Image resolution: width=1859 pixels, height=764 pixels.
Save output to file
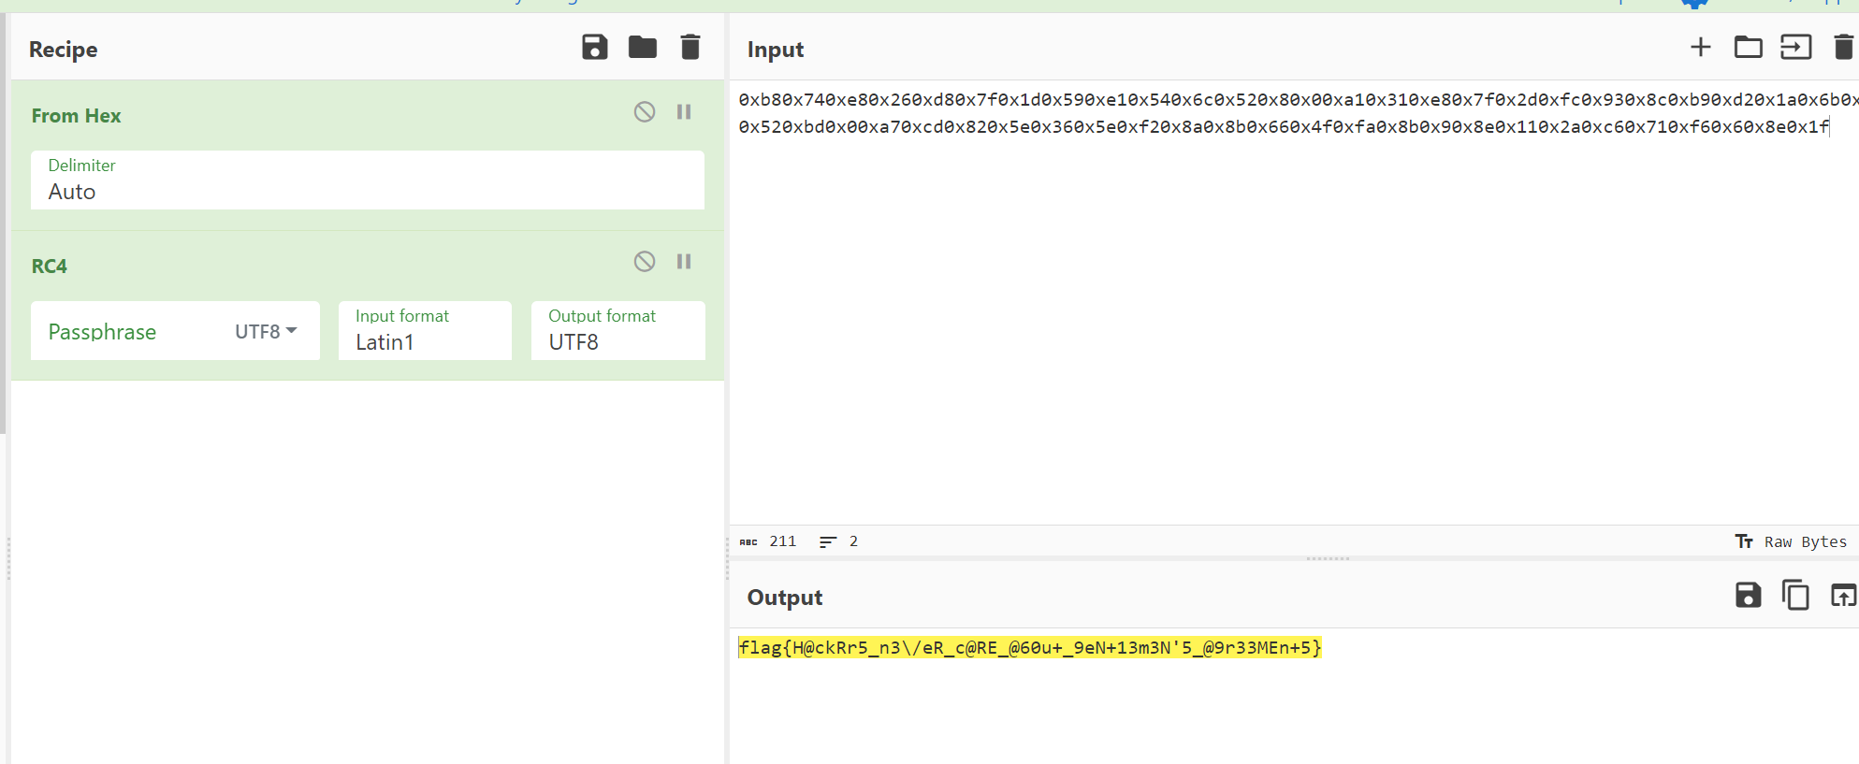[1748, 596]
